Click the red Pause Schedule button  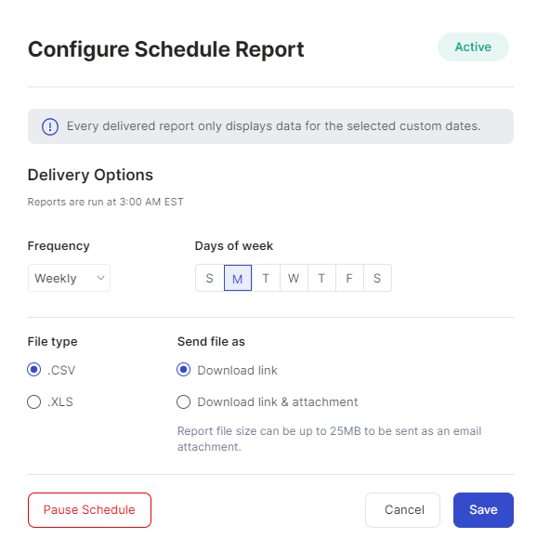click(89, 510)
